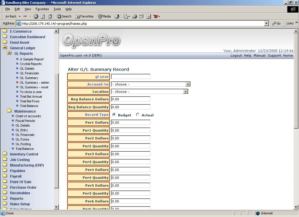The width and height of the screenshot is (299, 217).
Task: Collapse the General Ledger folder
Action: (5, 48)
